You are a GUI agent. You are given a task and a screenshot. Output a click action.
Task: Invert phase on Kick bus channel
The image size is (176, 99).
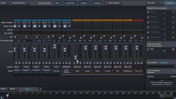(x=80, y=63)
